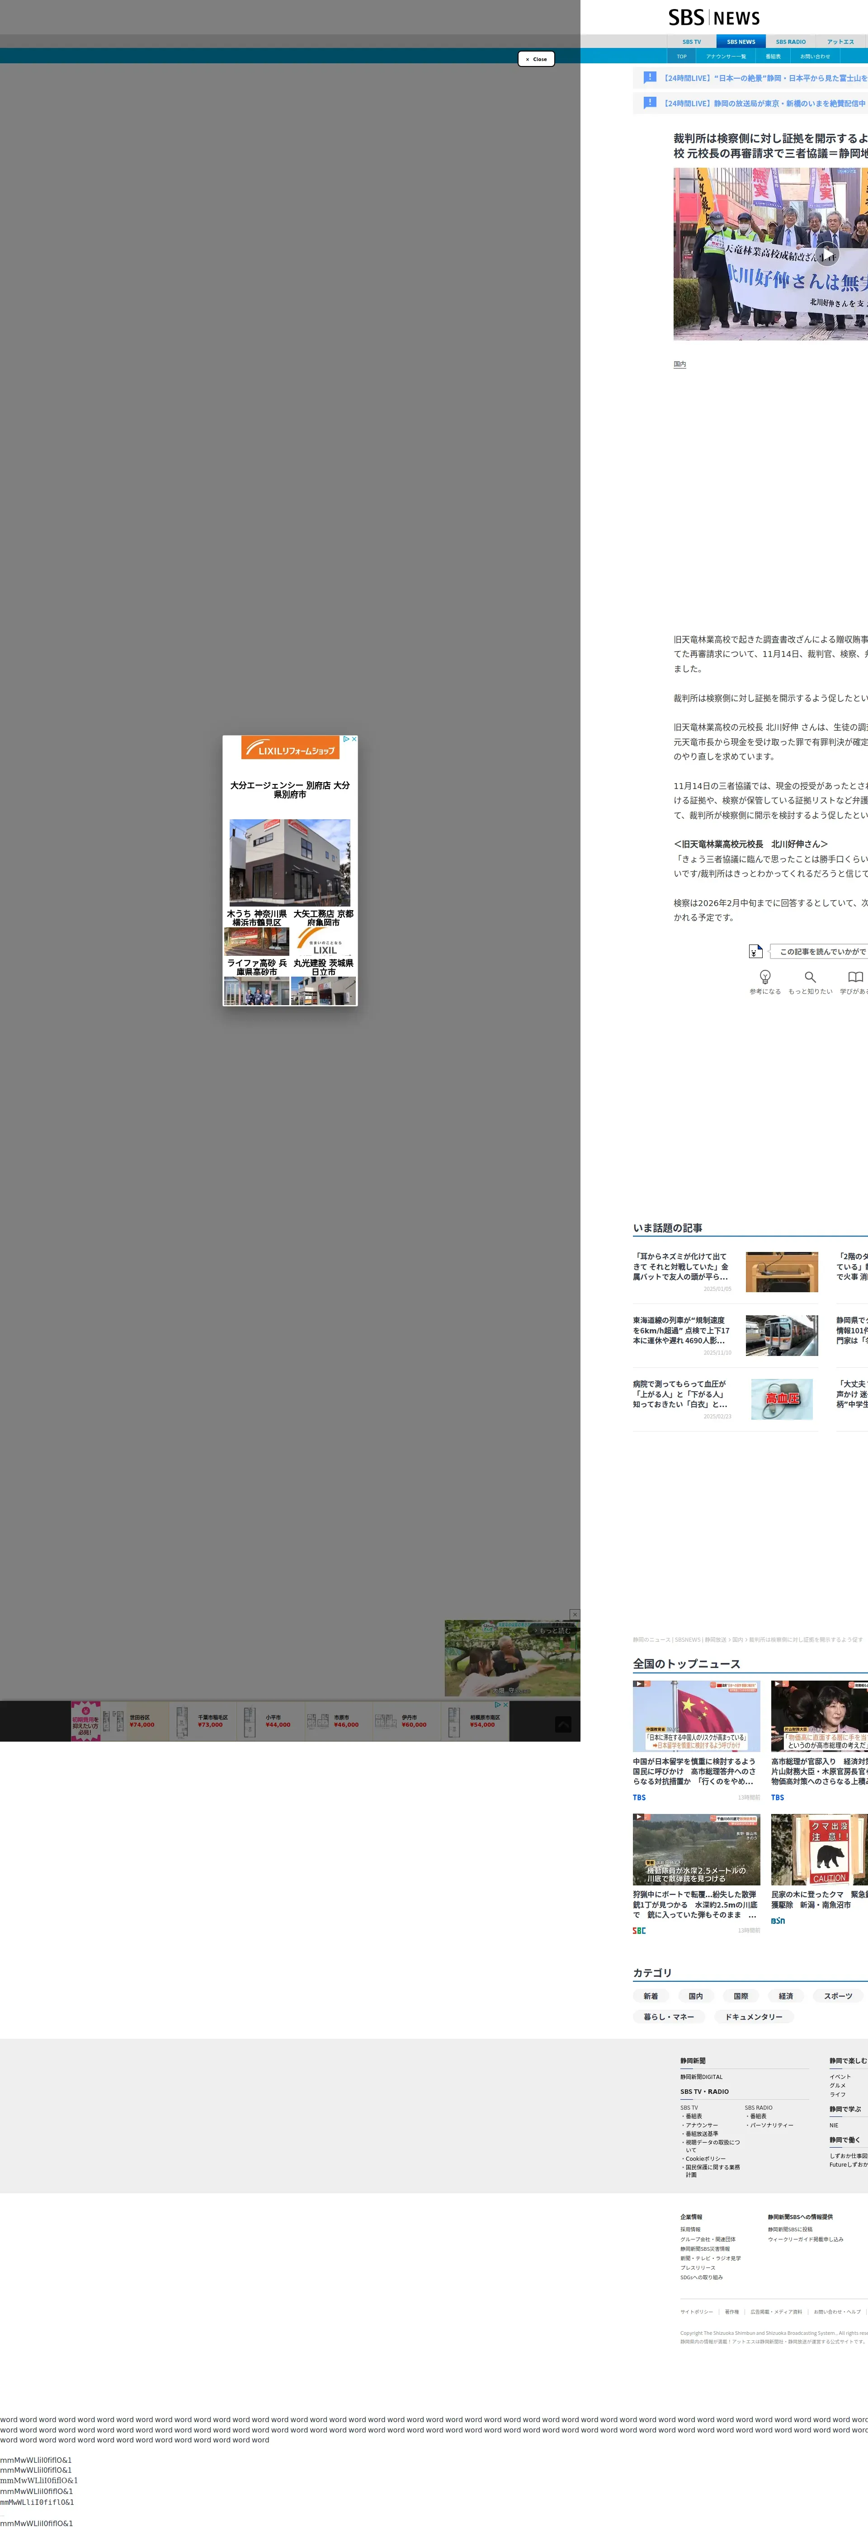Open アナウンサー一覧 menu item
Screen dimensions: 868x2527
[726, 57]
